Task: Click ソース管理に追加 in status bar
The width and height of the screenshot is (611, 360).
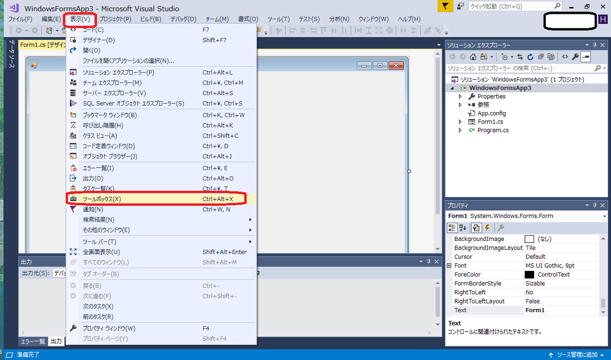Action: (x=577, y=354)
